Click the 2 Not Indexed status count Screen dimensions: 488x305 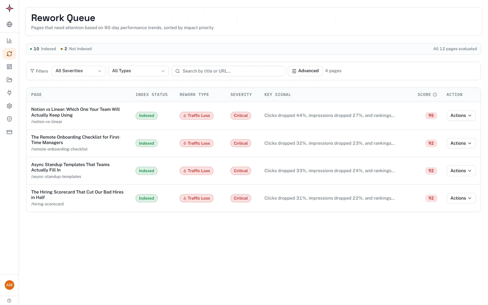pyautogui.click(x=76, y=49)
